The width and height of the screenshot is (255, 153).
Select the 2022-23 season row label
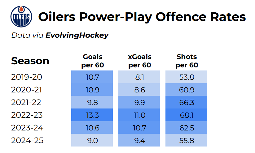tap(26, 115)
